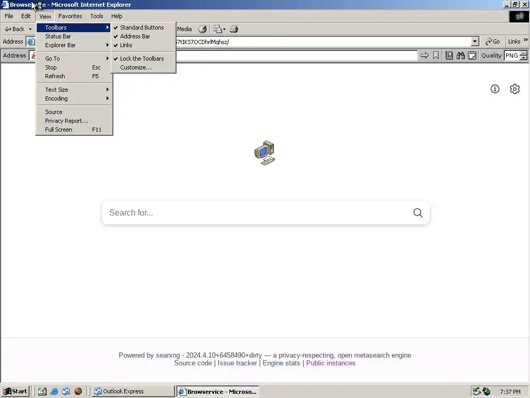Click the Show Desktop quick launch icon
530x398 pixels.
click(x=42, y=391)
